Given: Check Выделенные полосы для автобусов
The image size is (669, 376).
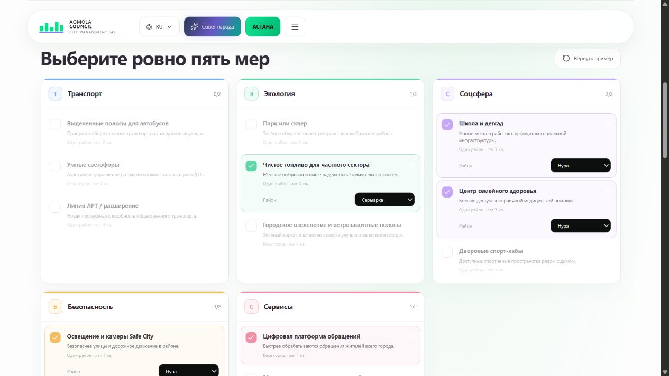Looking at the screenshot, I should point(55,125).
